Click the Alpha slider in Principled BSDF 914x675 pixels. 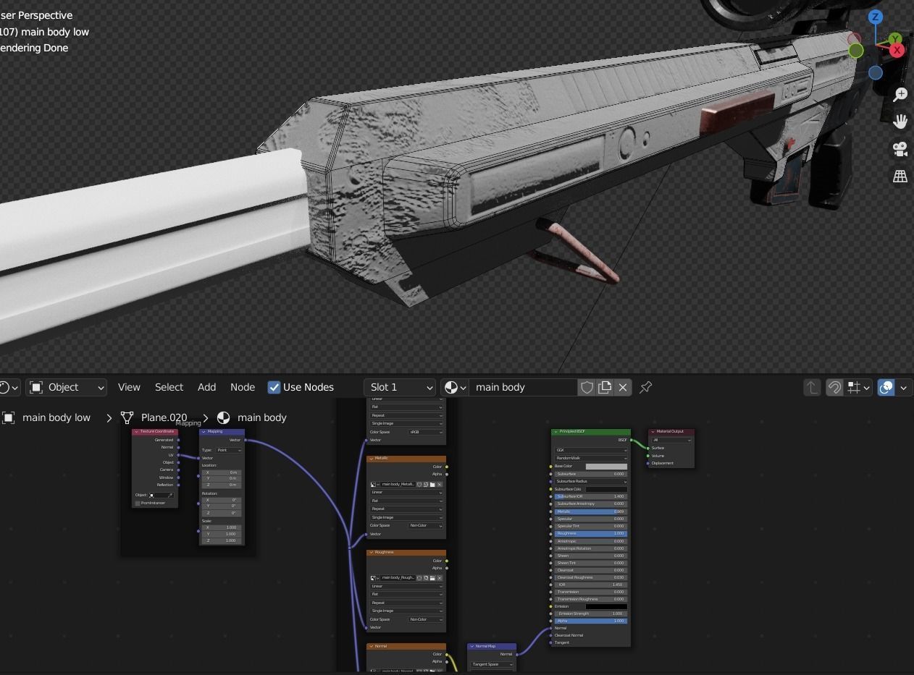coord(590,621)
